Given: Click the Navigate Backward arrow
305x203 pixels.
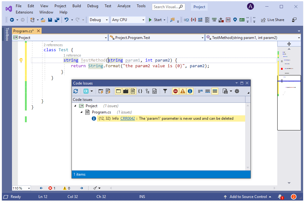Looking at the screenshot, I should point(13,19).
